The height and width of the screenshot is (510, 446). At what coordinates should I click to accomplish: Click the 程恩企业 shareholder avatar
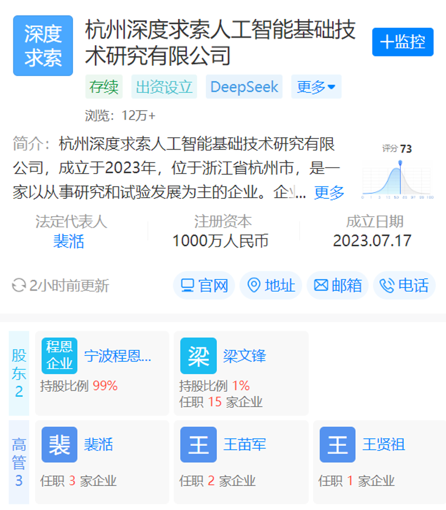click(x=60, y=355)
